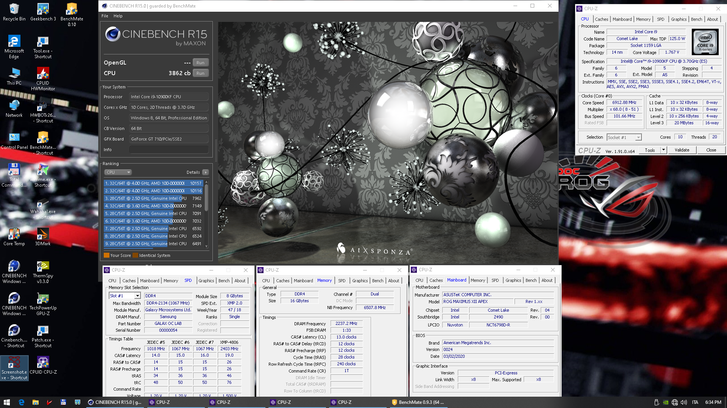Open ThermSpy v3.3.0 desktop icon
727x408 pixels.
pos(43,272)
